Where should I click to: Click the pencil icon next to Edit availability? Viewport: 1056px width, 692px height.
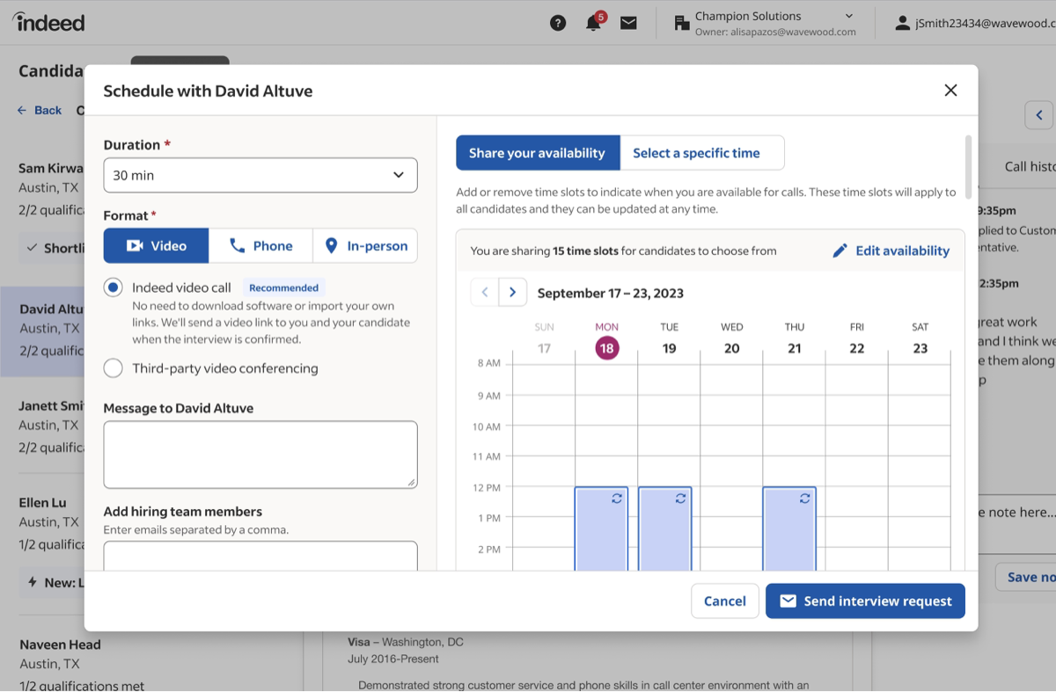point(840,251)
